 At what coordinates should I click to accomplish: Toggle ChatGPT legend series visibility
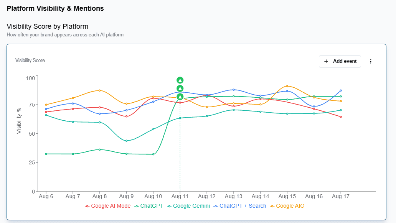[149, 206]
